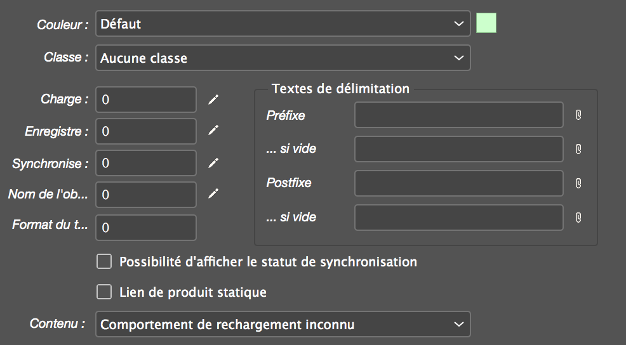
Task: Click the light green color swatch
Action: 486,23
